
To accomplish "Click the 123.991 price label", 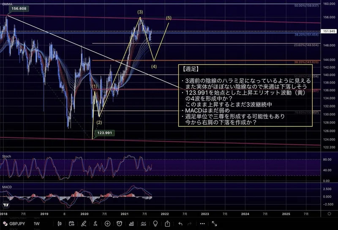I will coord(105,133).
